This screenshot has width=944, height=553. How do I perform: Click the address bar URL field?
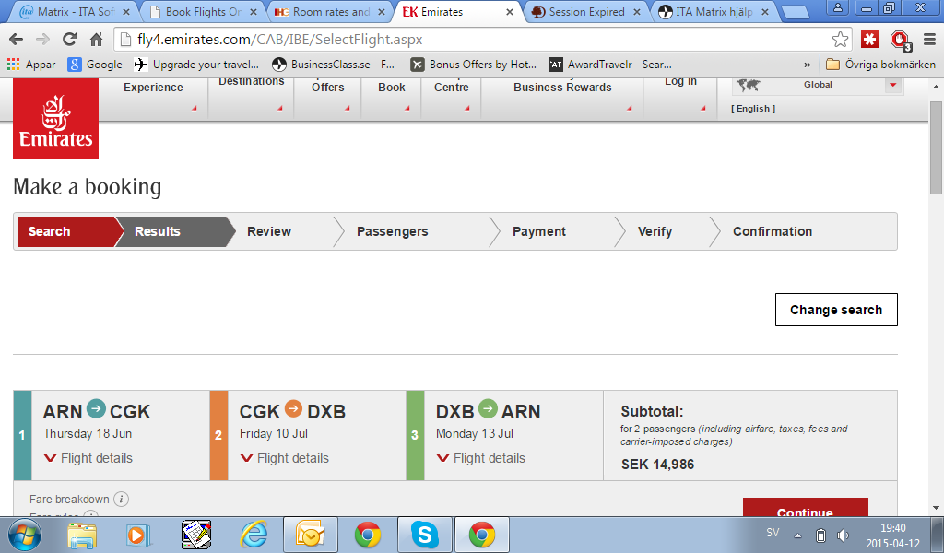[461, 40]
